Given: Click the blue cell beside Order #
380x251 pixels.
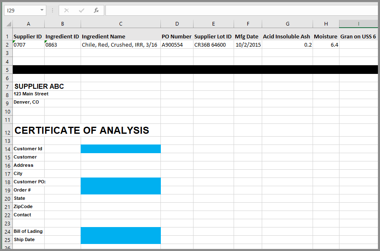Looking at the screenshot, I should pyautogui.click(x=121, y=190).
